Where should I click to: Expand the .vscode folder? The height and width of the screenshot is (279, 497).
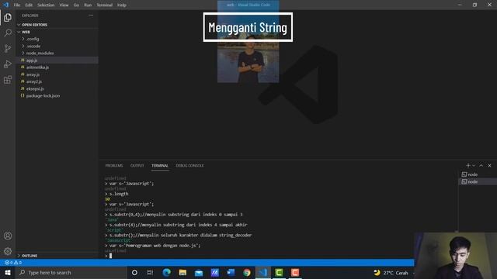point(33,46)
